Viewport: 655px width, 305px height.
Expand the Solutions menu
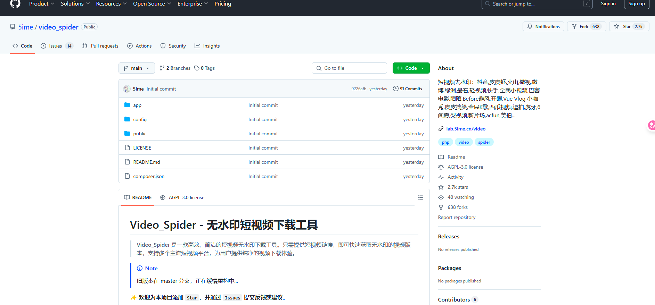pos(75,4)
